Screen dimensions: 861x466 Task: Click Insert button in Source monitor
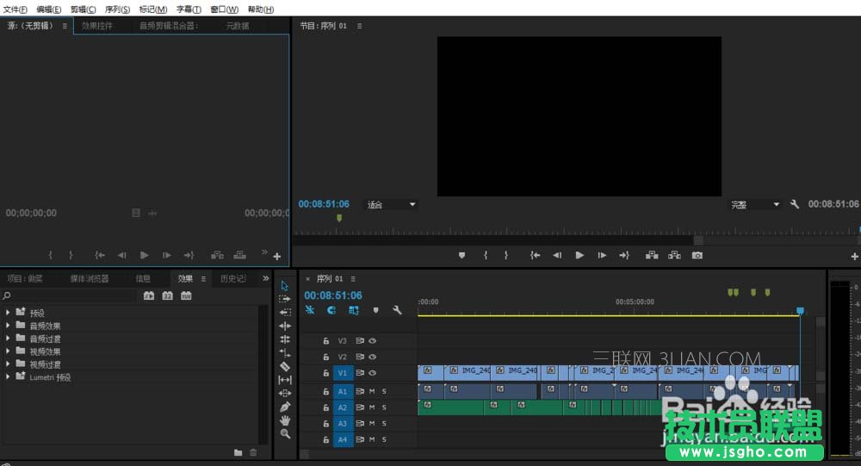[x=218, y=255]
